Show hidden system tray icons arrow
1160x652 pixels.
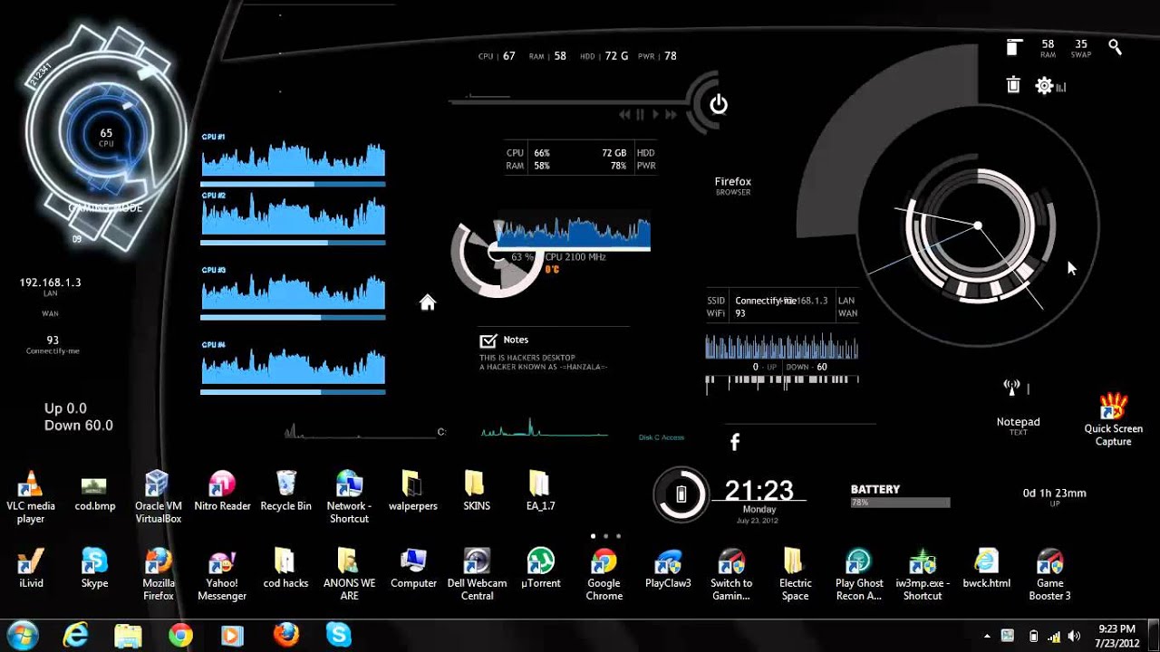[987, 636]
